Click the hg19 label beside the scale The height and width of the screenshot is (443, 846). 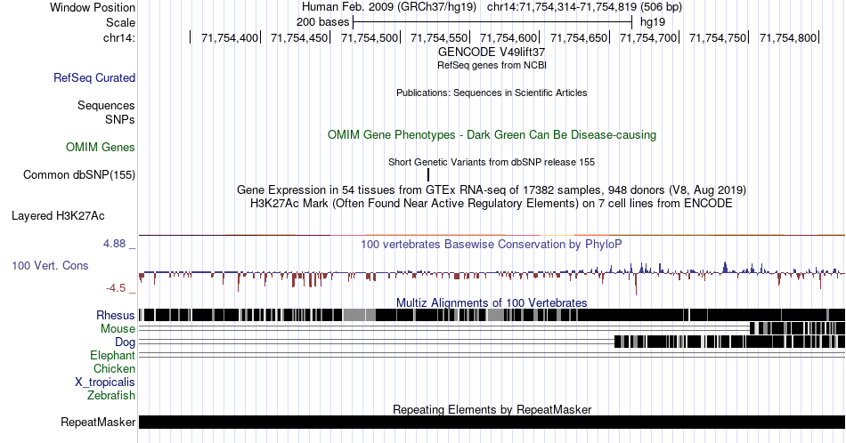click(653, 22)
